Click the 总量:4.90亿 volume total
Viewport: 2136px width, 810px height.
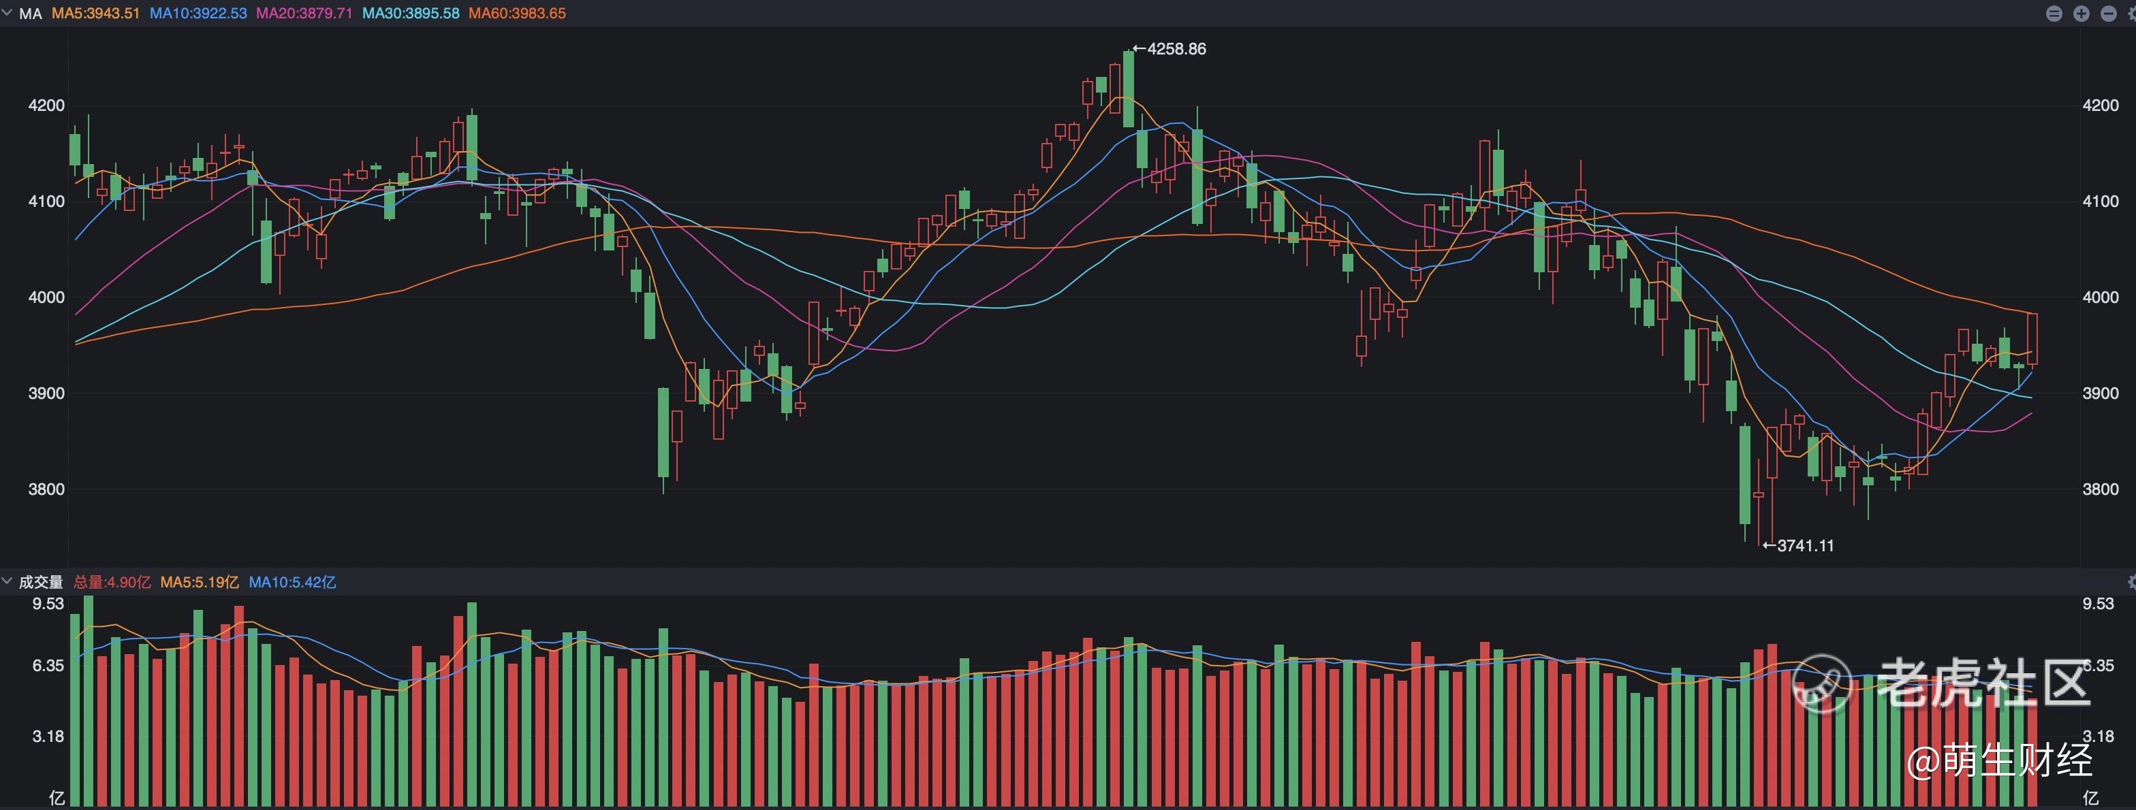coord(113,582)
